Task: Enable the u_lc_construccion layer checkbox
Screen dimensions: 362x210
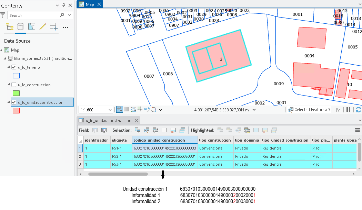Action: click(14, 85)
